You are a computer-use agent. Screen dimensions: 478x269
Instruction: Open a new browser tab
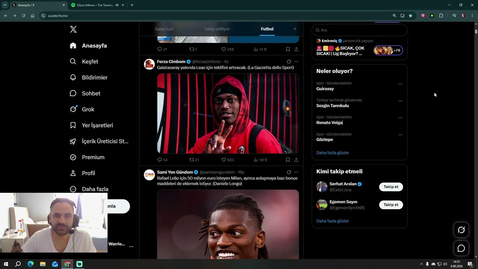132,5
